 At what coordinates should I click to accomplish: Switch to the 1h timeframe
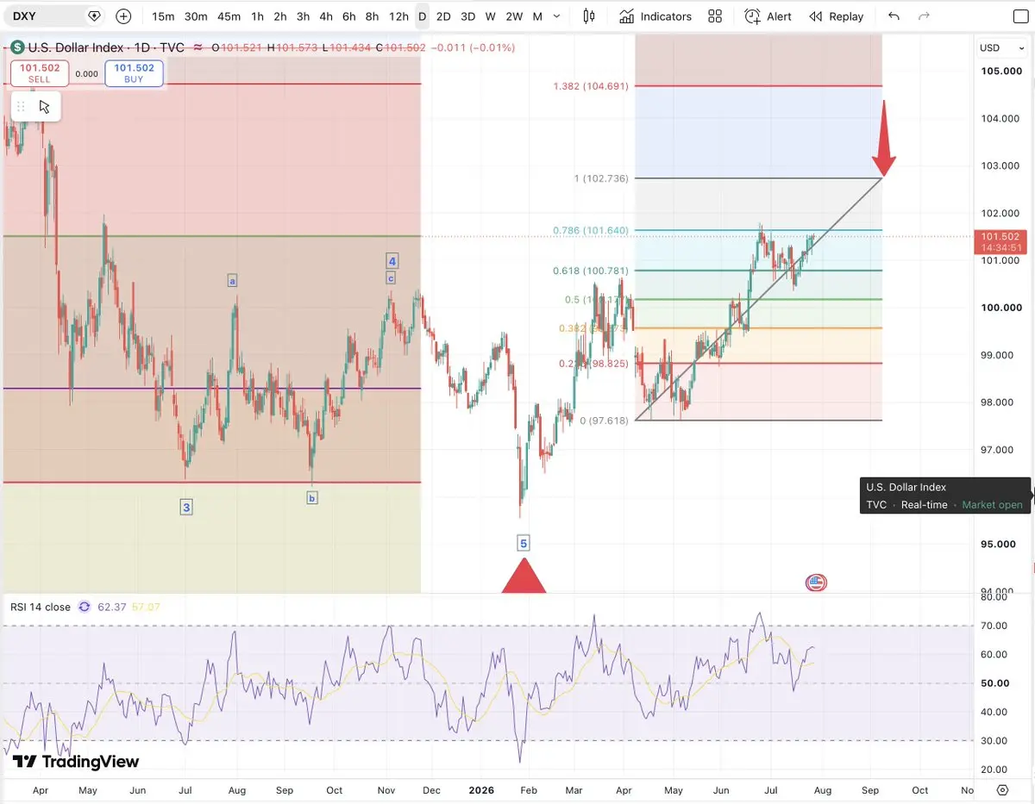(257, 16)
